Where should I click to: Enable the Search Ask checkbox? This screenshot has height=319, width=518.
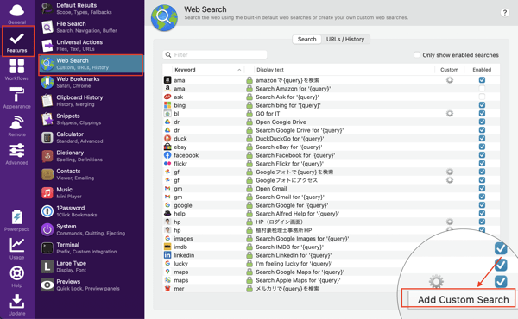coord(482,97)
